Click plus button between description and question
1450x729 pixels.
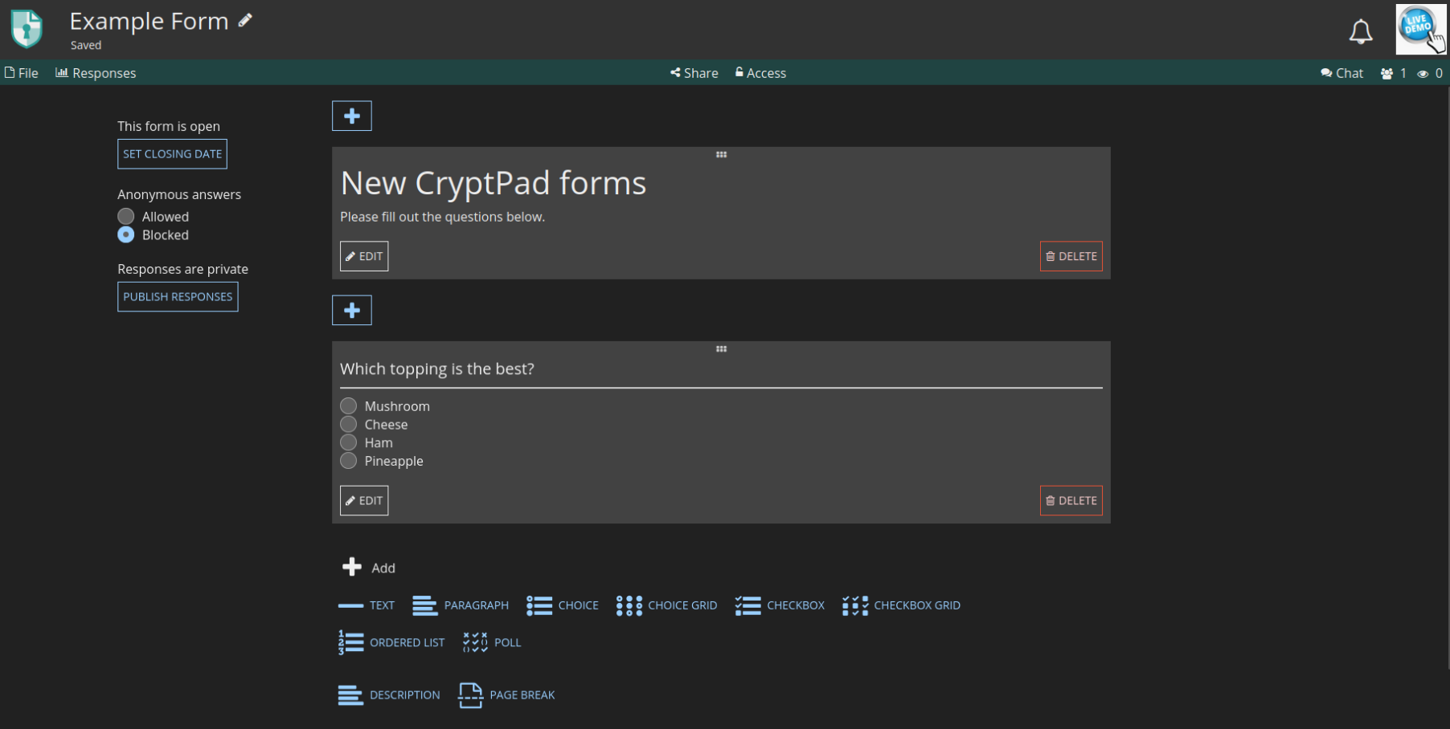click(x=352, y=310)
